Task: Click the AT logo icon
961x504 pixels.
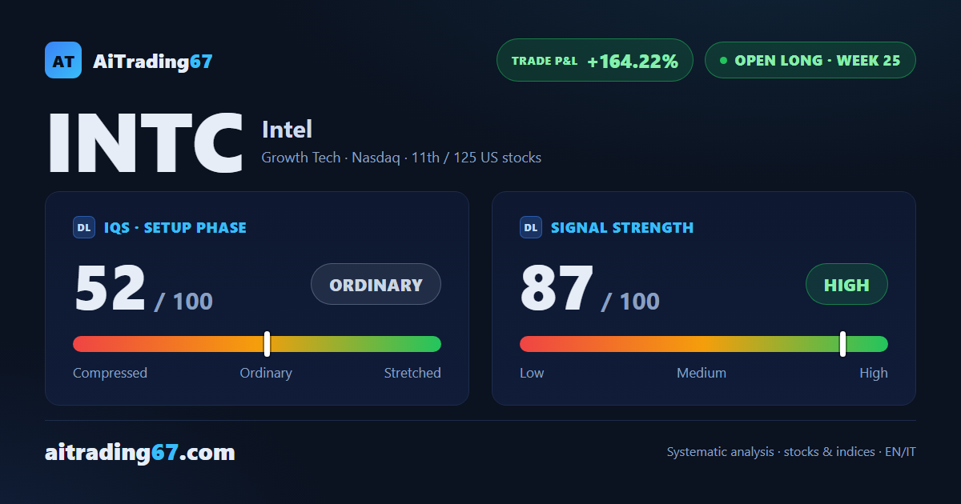Action: click(63, 60)
